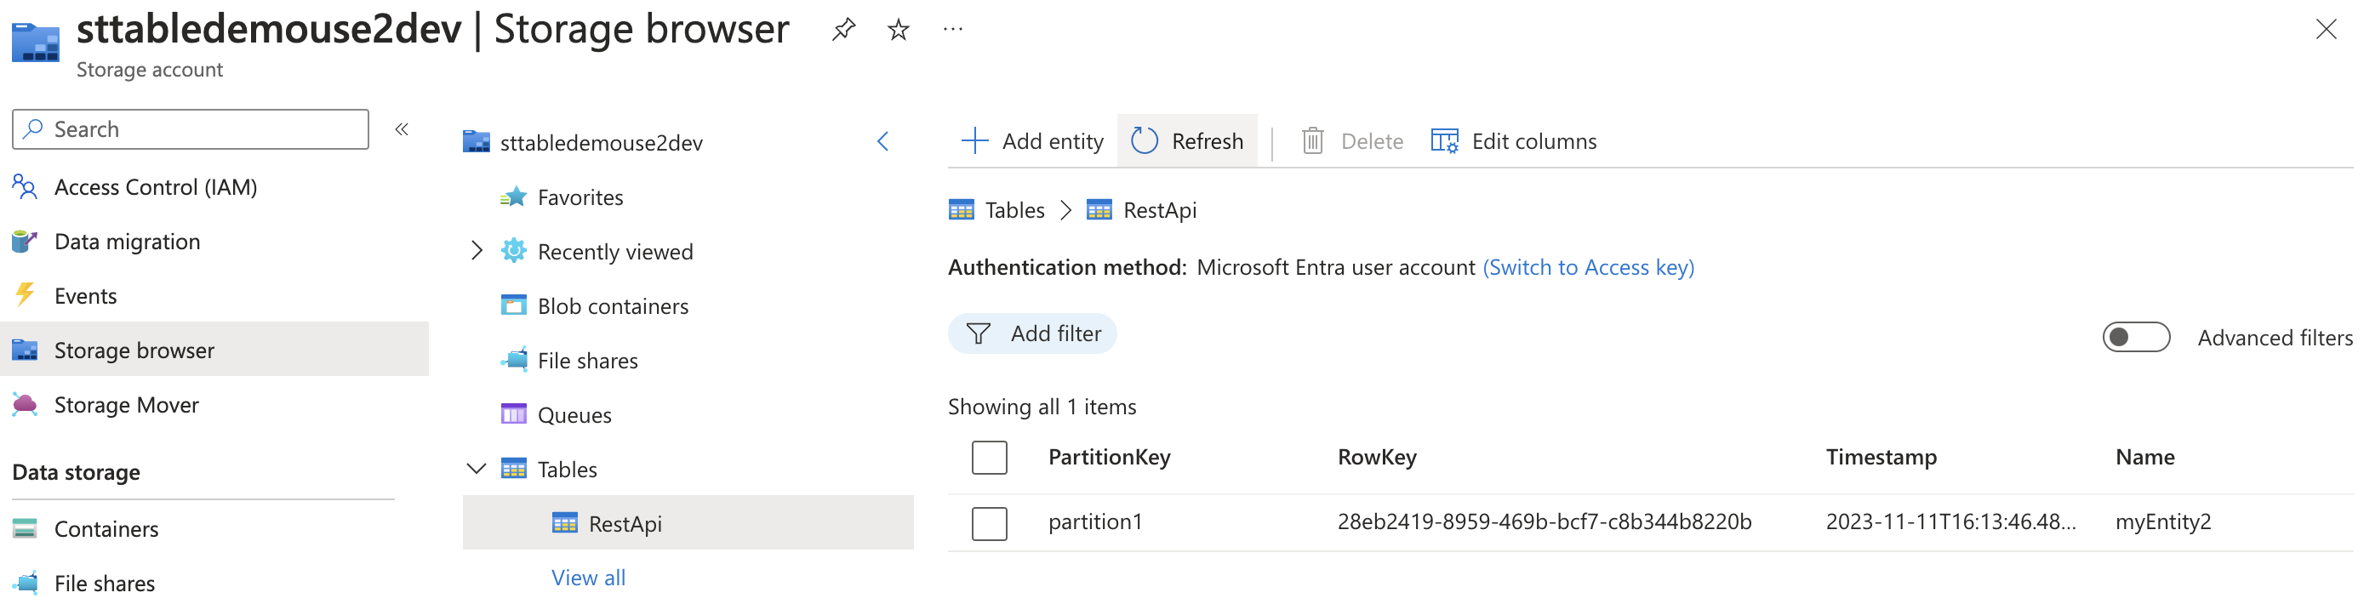The height and width of the screenshot is (604, 2364).
Task: Open Edit columns
Action: pyautogui.click(x=1514, y=141)
